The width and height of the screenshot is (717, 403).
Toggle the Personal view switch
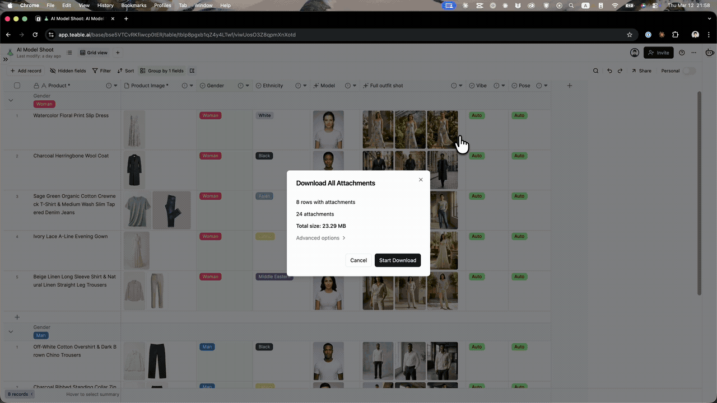tap(689, 71)
